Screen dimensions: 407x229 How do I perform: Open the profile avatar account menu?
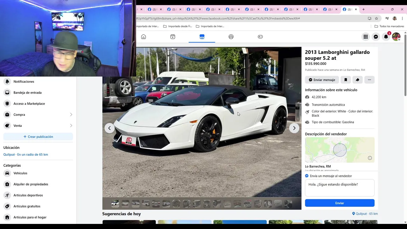click(x=396, y=37)
